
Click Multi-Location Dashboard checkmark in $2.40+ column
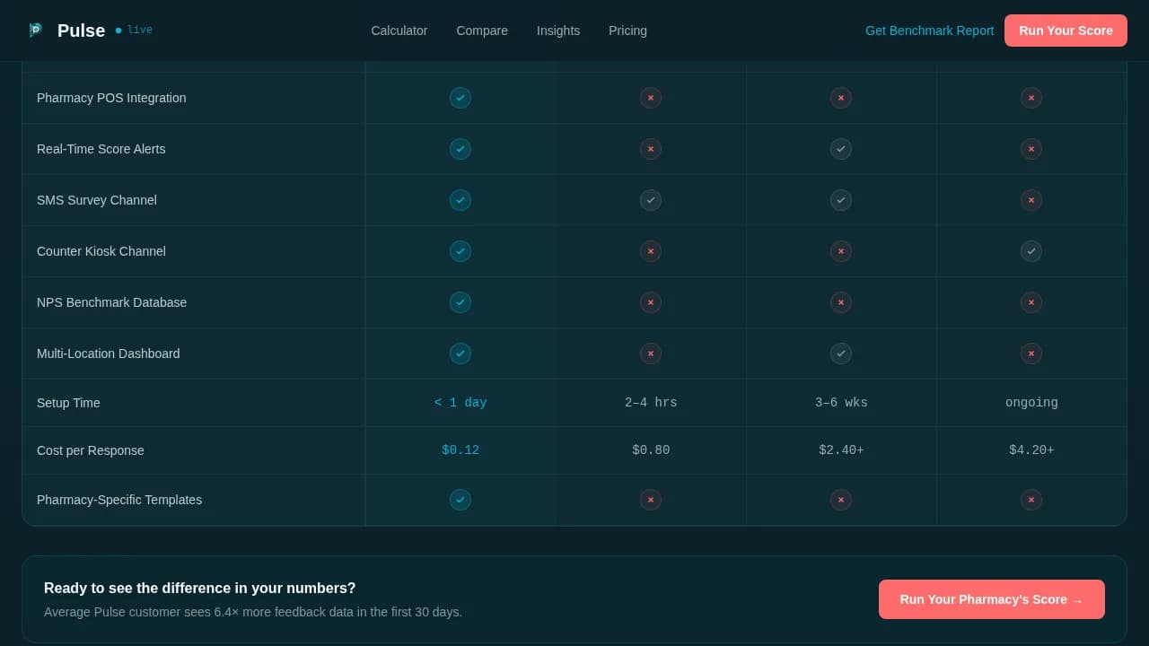(x=841, y=354)
